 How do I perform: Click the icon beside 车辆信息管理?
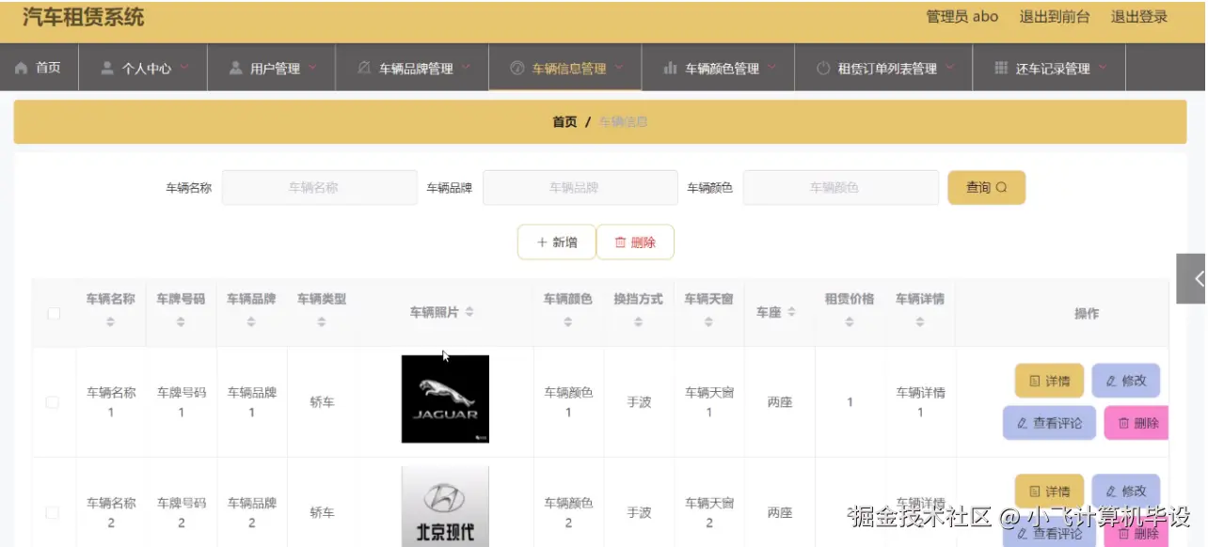[x=517, y=68]
